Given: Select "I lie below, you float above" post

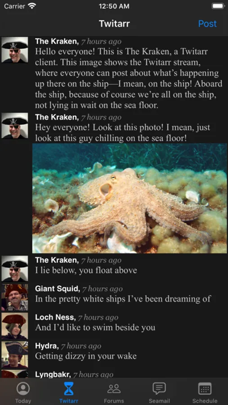Looking at the screenshot, I should click(x=86, y=270).
